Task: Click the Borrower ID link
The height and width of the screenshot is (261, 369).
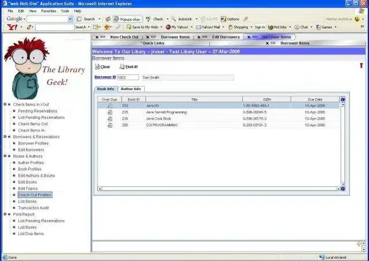Action: click(x=105, y=77)
